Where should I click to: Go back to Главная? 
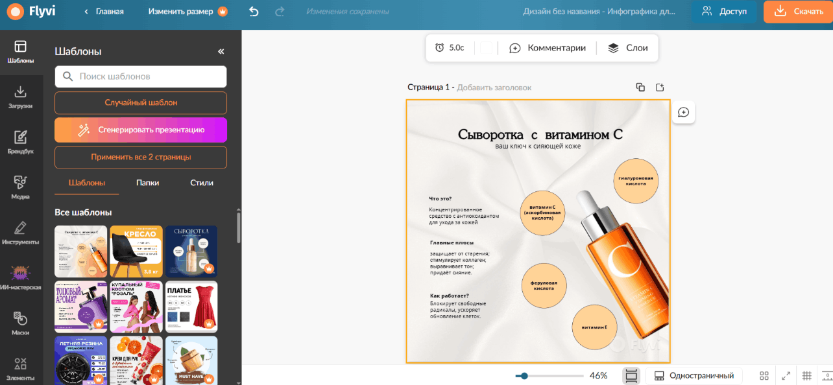pyautogui.click(x=104, y=12)
